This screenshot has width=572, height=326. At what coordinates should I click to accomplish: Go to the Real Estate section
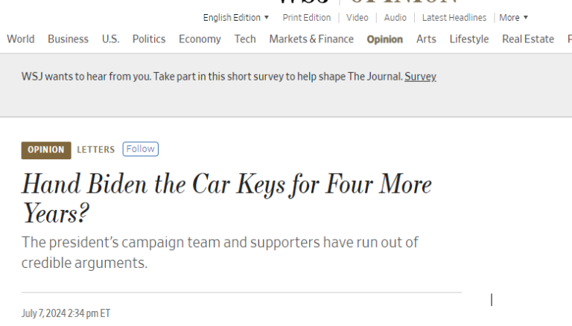click(528, 39)
